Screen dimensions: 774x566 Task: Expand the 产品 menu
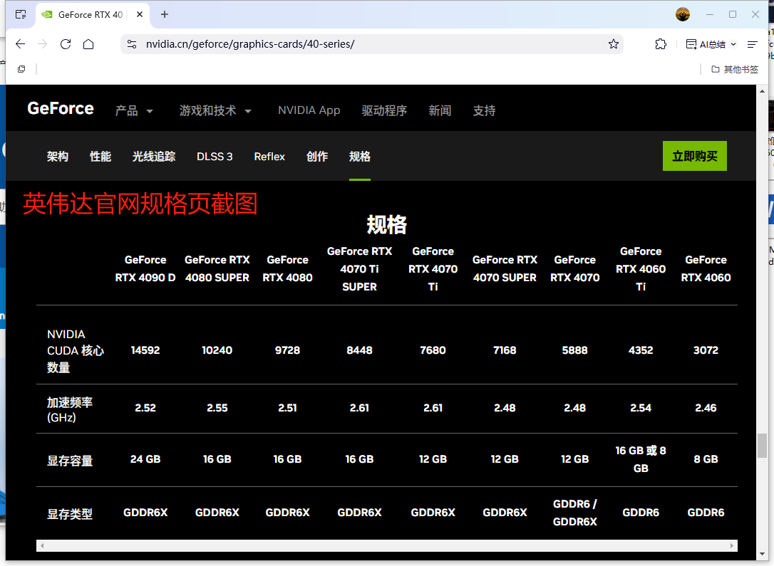coord(134,110)
